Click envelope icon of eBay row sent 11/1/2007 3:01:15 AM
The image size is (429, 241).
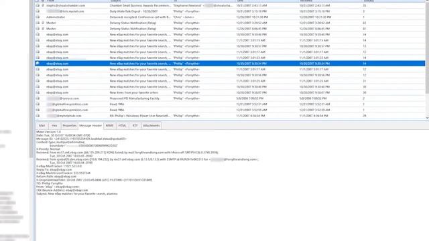coord(38,40)
